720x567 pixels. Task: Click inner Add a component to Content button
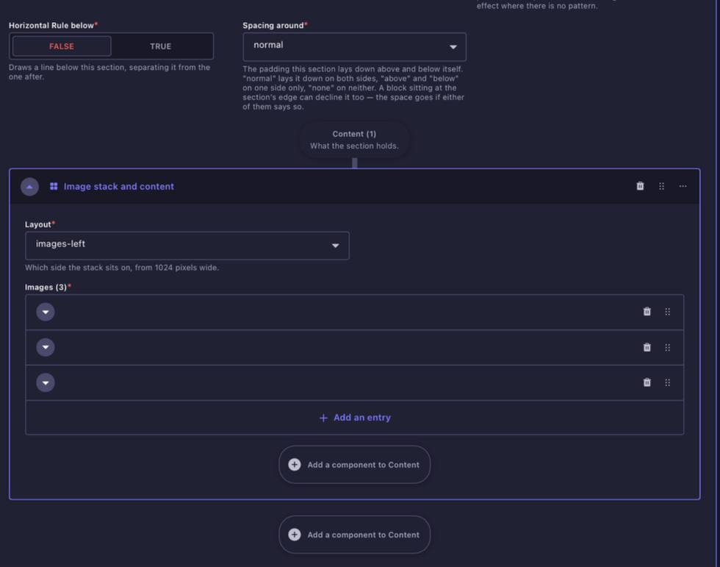[354, 465]
